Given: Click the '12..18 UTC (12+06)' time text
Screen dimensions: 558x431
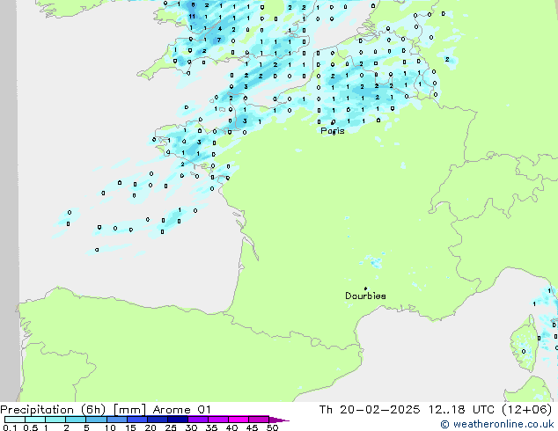Looking at the screenshot, I should (x=490, y=410).
